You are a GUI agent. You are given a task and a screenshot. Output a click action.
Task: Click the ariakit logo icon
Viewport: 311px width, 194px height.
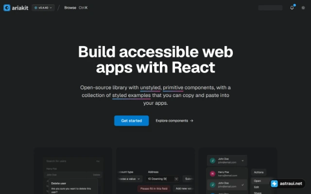7,8
